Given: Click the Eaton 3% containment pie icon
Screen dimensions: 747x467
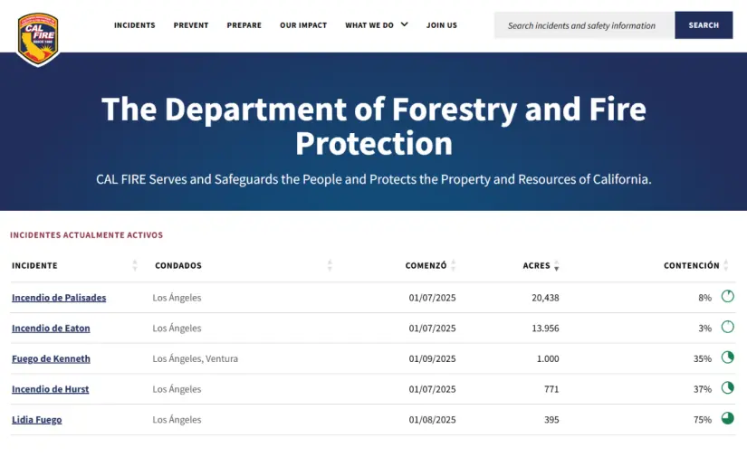Looking at the screenshot, I should pyautogui.click(x=727, y=327).
